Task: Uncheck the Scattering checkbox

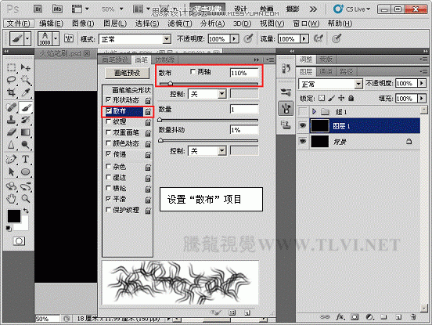Action: 108,111
